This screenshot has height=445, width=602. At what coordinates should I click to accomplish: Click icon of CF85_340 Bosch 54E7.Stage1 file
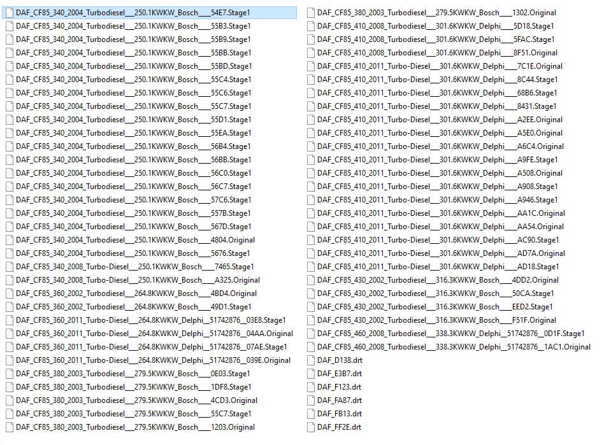tap(10, 13)
